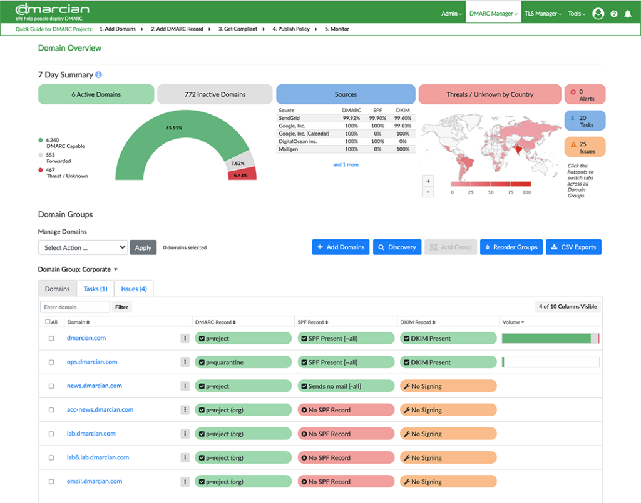
Task: Check the box beside lab.dmarcian.com
Action: (x=52, y=433)
